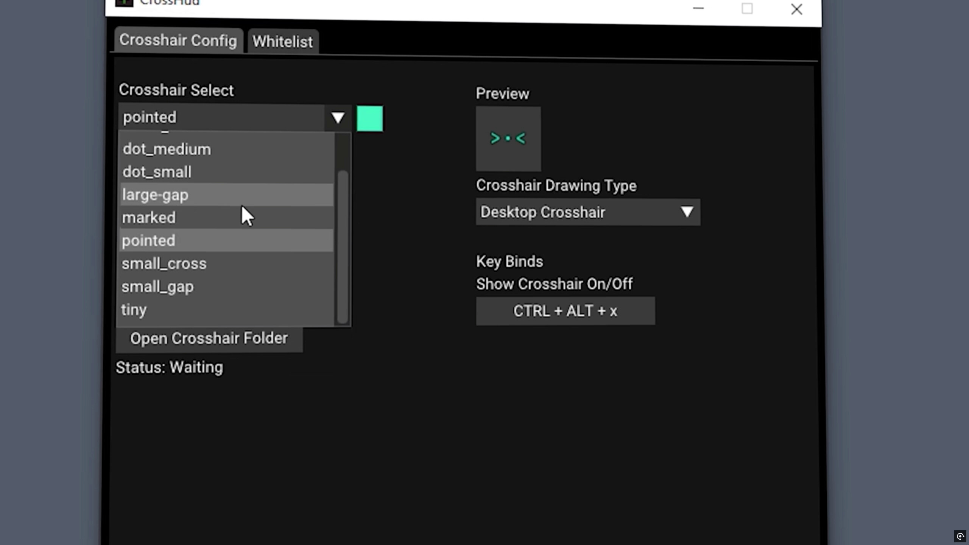Switch to the Crosshair Config tab
The height and width of the screenshot is (545, 969).
click(178, 40)
